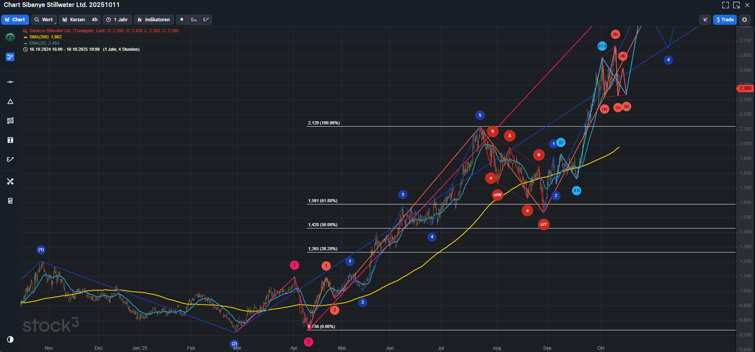Open the Indikatoren menu
Image resolution: width=755 pixels, height=352 pixels.
(154, 20)
